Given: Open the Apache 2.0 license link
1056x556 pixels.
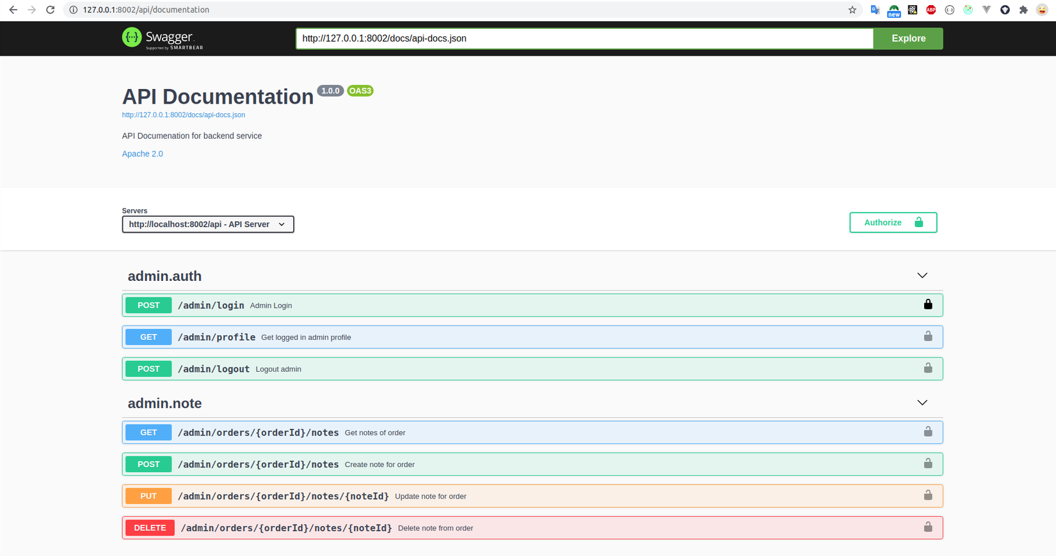Looking at the screenshot, I should (x=143, y=154).
